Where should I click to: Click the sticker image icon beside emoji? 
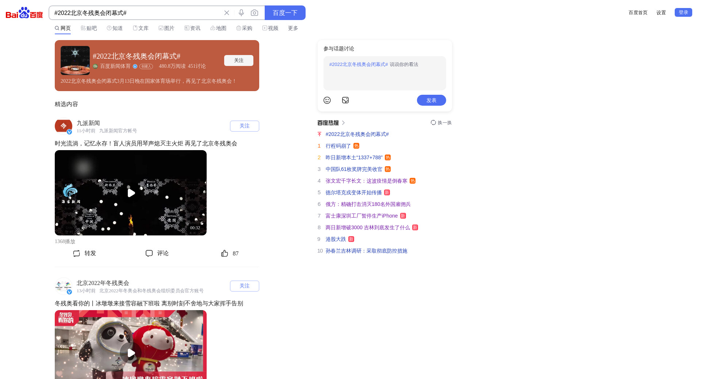point(345,100)
